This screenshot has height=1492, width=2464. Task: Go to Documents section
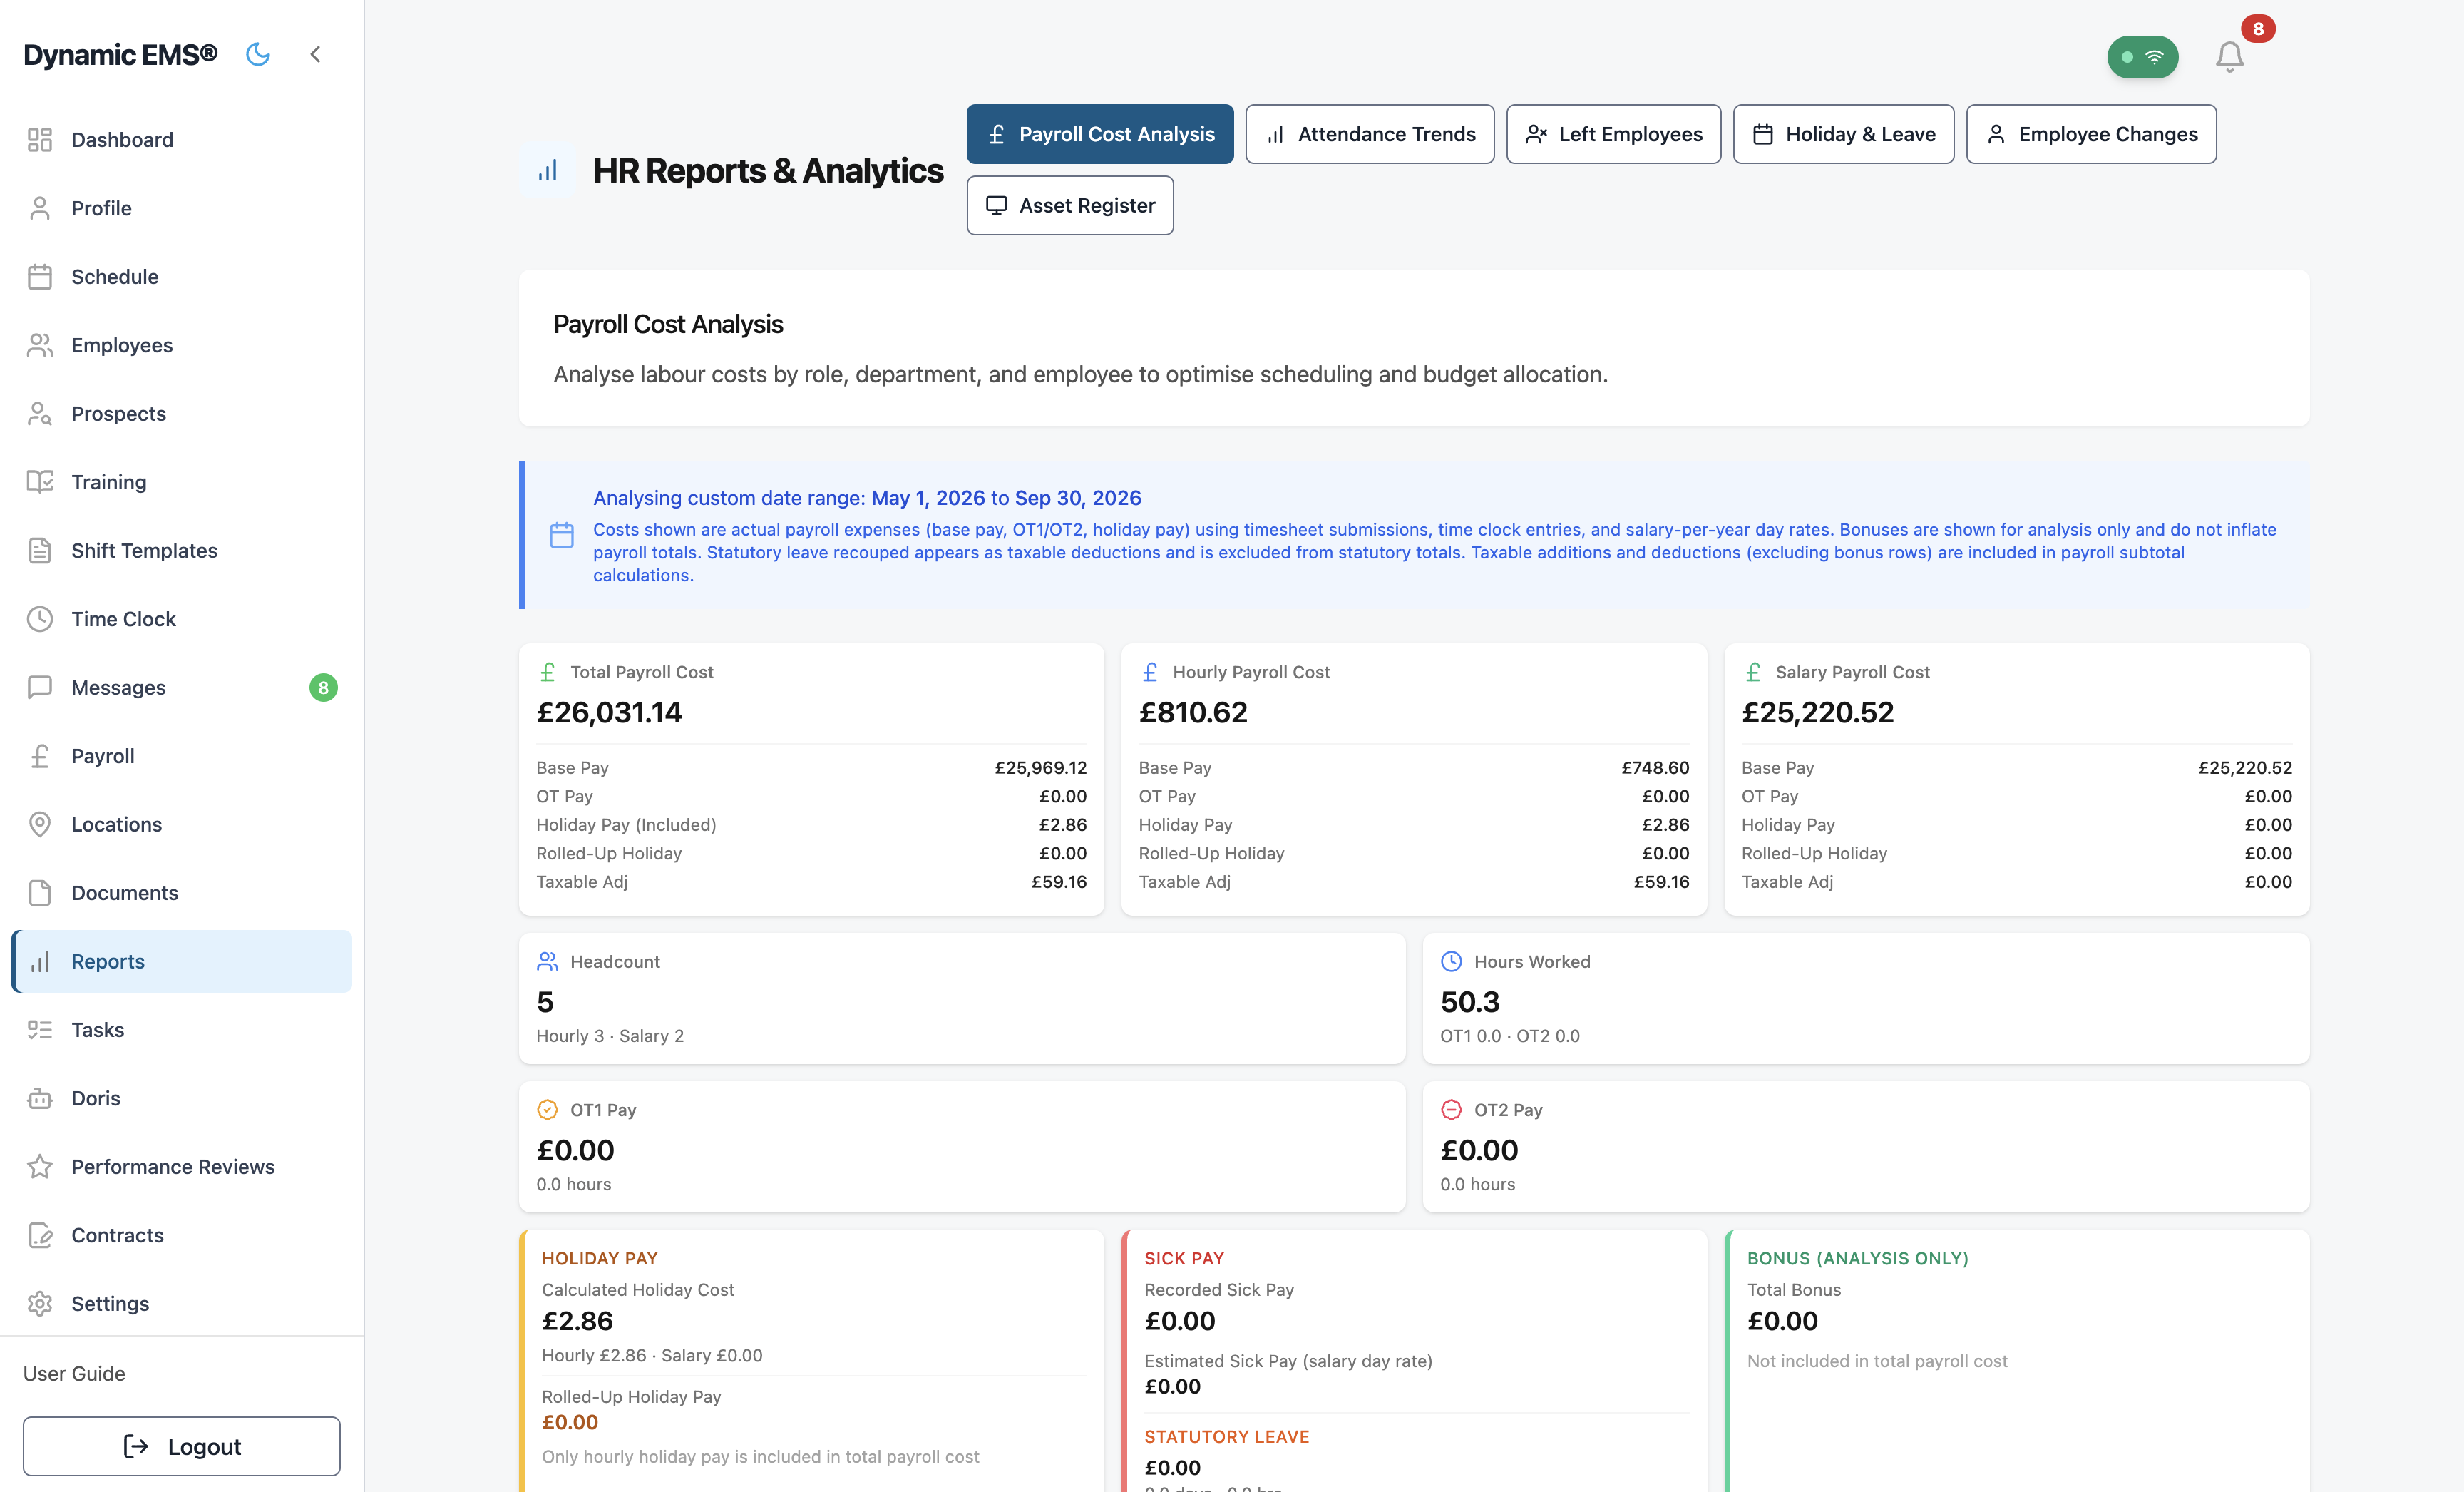click(x=182, y=893)
